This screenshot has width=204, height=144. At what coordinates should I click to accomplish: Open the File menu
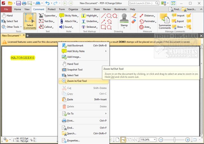(x=6, y=9)
